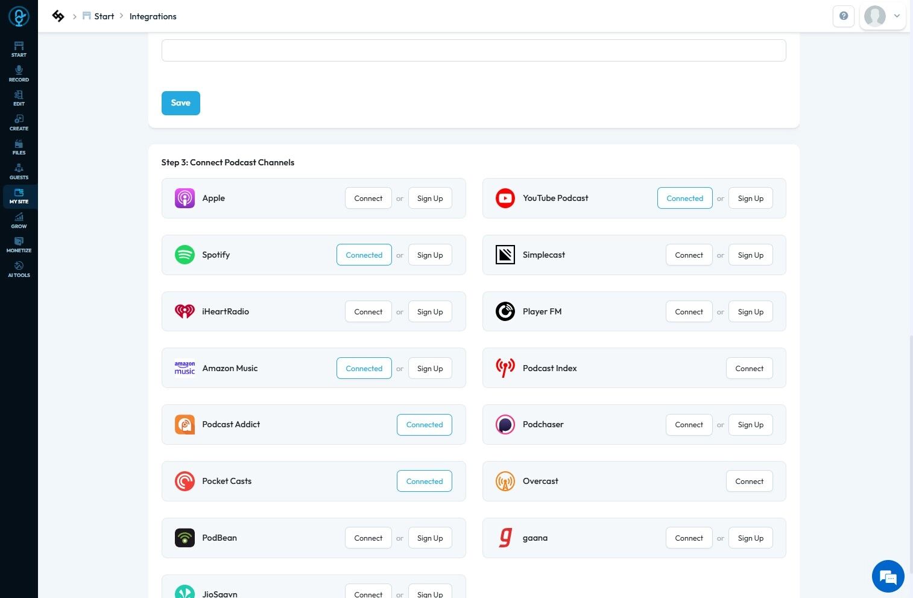Click the Amazon Music channel icon
The image size is (913, 598).
(185, 368)
